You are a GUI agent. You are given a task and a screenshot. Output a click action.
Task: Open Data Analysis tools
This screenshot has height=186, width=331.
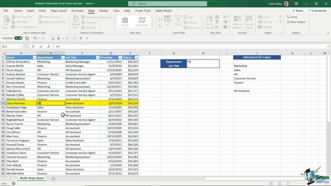click(296, 22)
